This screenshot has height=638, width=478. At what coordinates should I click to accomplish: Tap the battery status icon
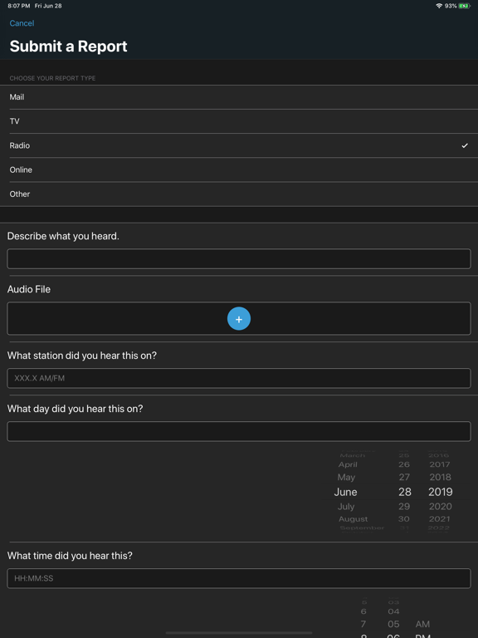pos(465,6)
